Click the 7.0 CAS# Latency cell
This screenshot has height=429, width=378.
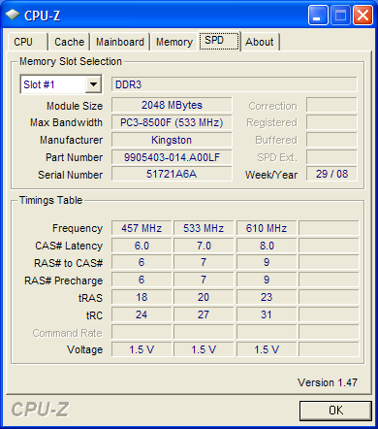[x=204, y=246]
